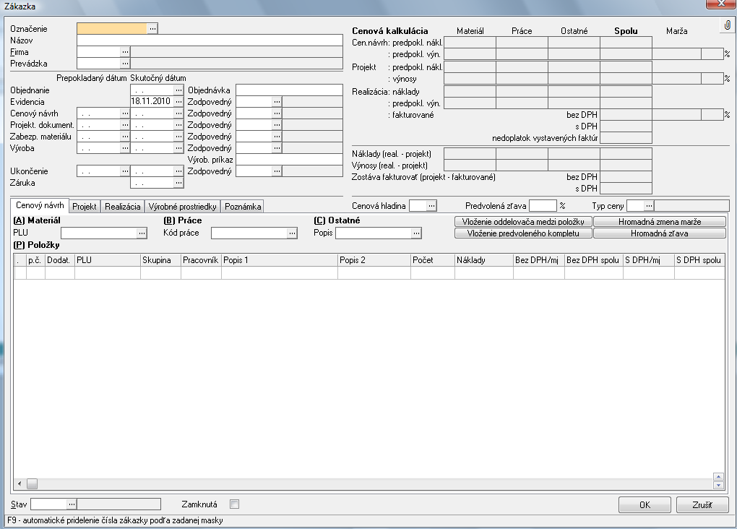Viewport: 737px width, 529px height.
Task: Open lookup button next to Označenie field
Action: [x=152, y=28]
